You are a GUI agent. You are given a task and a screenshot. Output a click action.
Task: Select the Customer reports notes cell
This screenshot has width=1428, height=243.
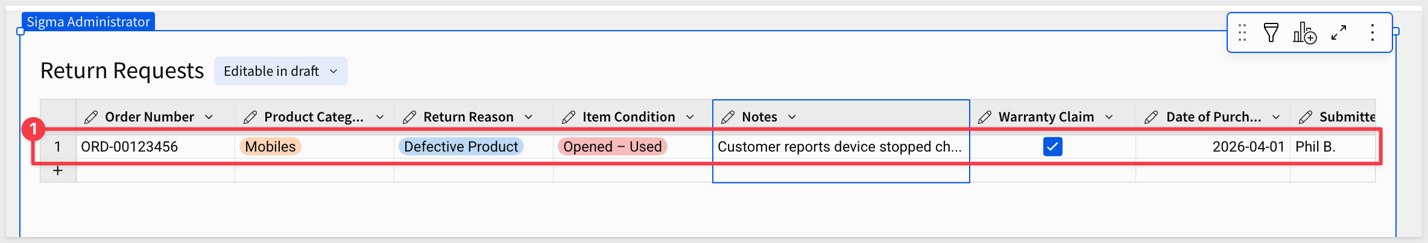coord(839,147)
